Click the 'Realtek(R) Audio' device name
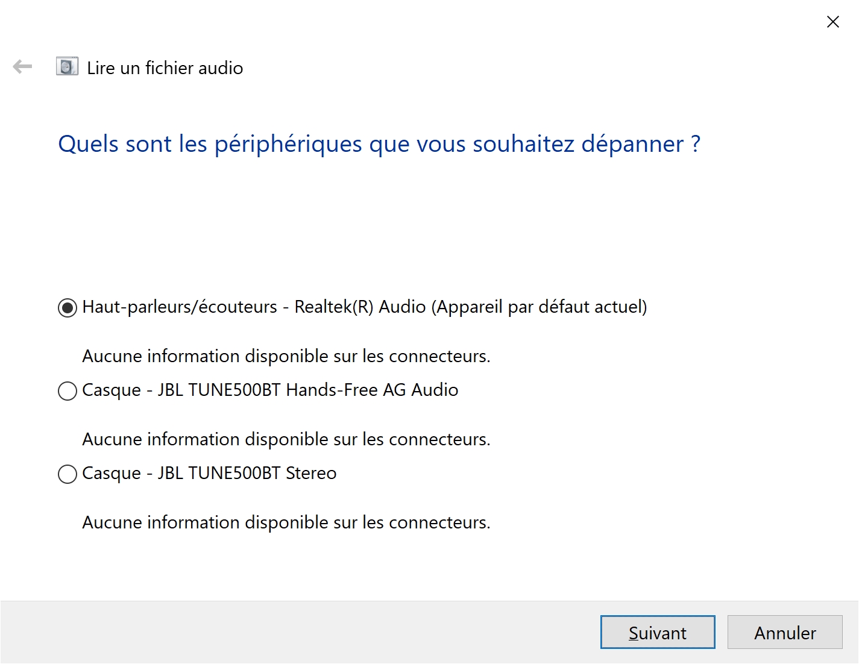 (x=360, y=307)
